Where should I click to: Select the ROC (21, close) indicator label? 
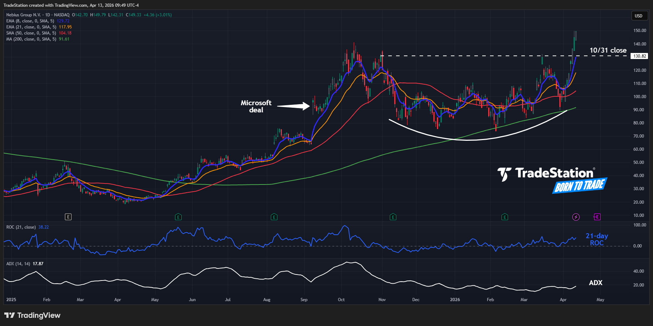[x=21, y=227]
